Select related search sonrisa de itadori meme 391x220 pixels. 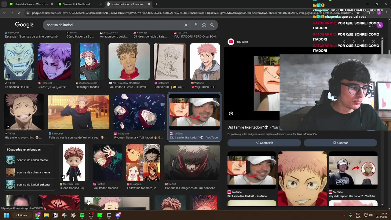pyautogui.click(x=29, y=160)
